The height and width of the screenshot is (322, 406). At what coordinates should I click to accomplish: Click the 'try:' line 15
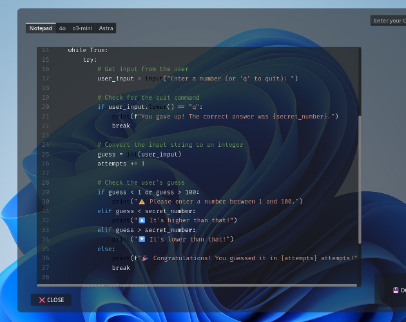click(x=90, y=60)
